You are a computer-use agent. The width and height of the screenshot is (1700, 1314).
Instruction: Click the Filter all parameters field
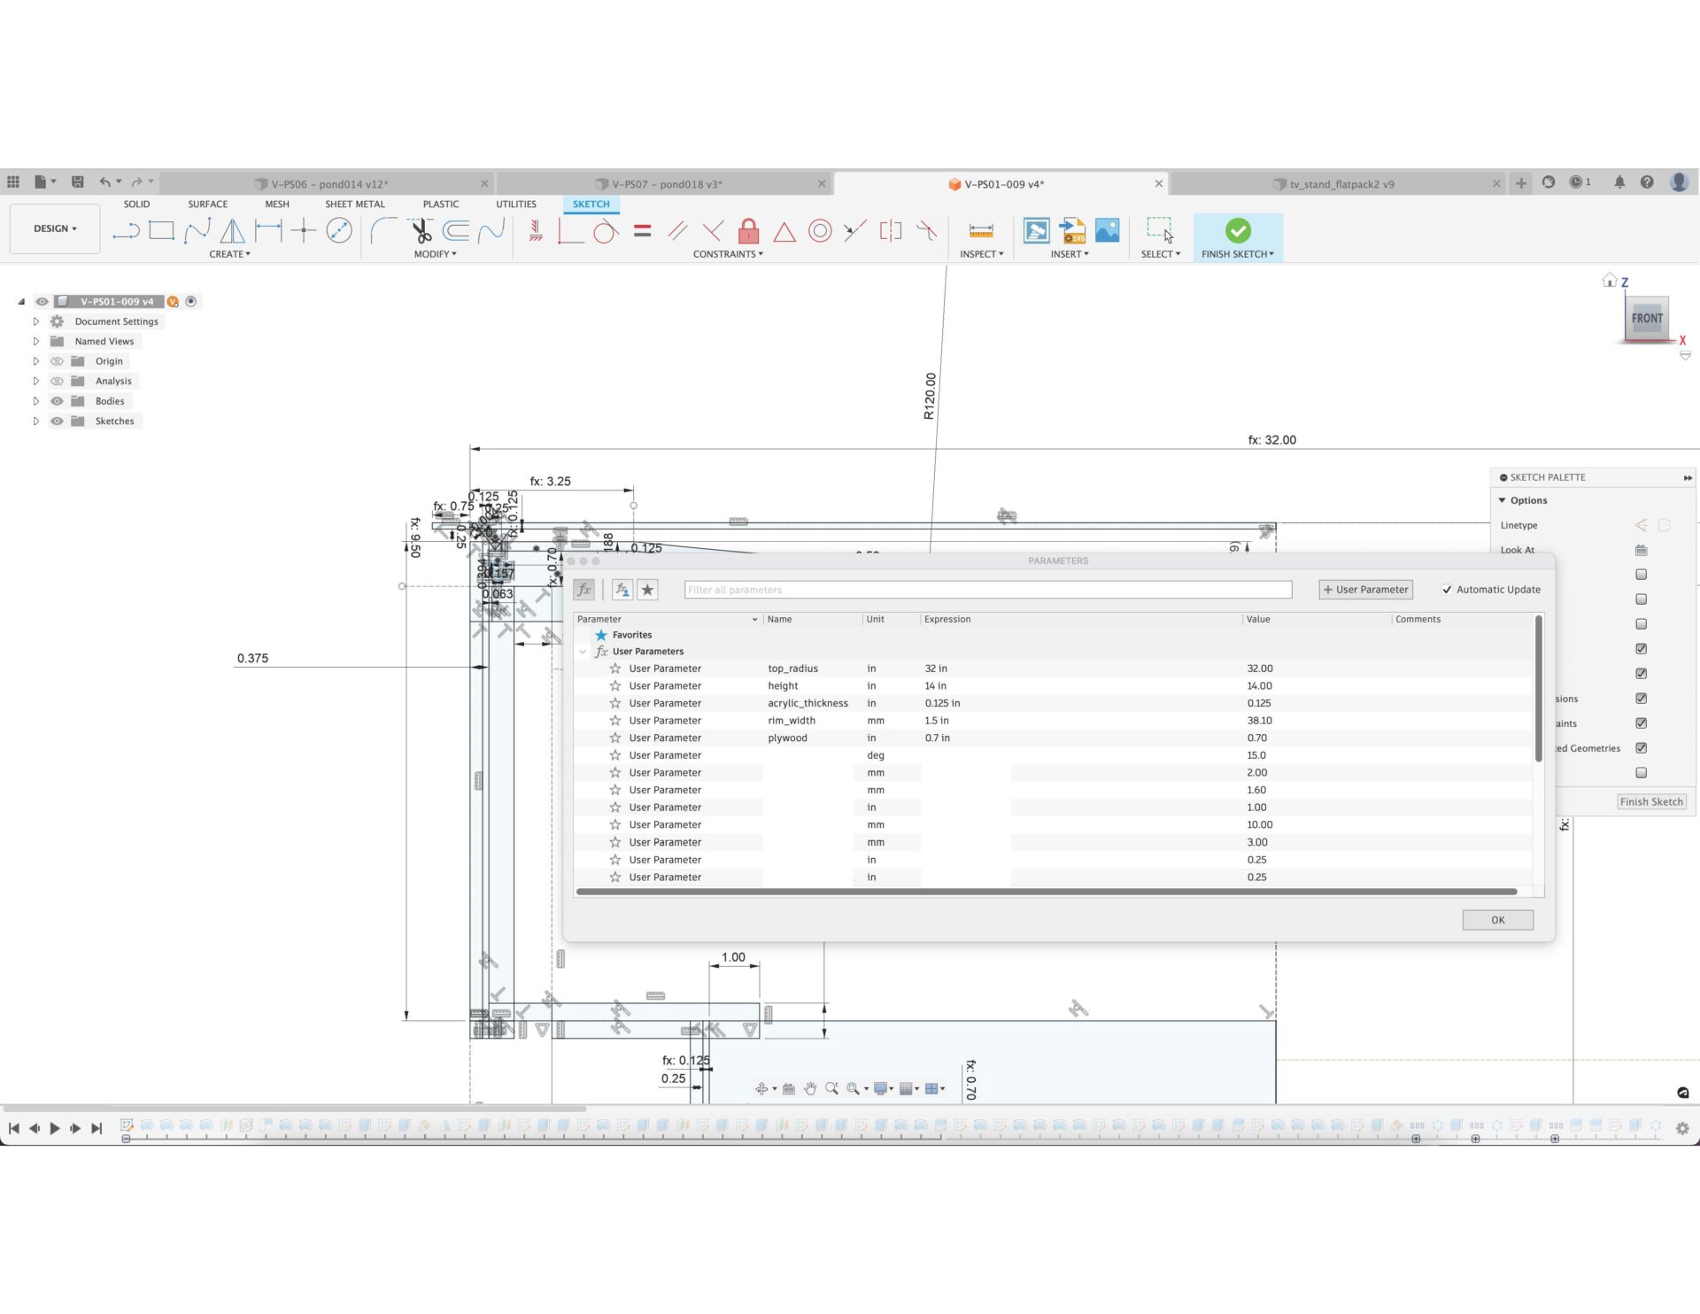[x=987, y=589]
